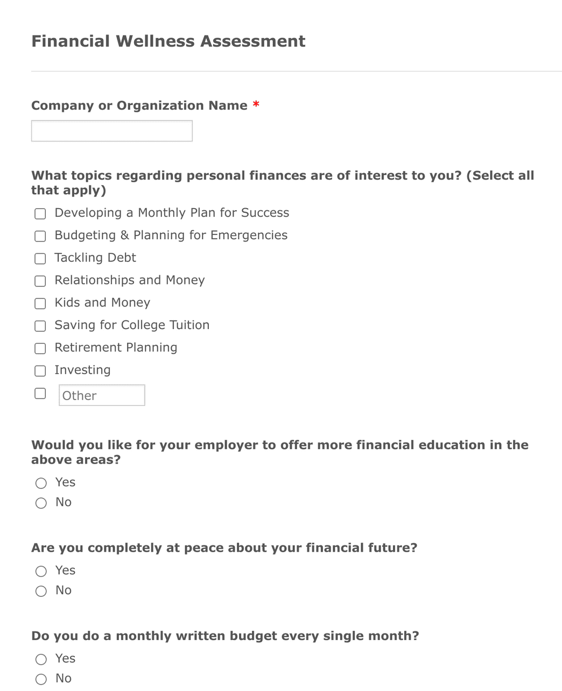Enable the Retirement Planning topic
This screenshot has height=691, width=562.
tap(40, 348)
